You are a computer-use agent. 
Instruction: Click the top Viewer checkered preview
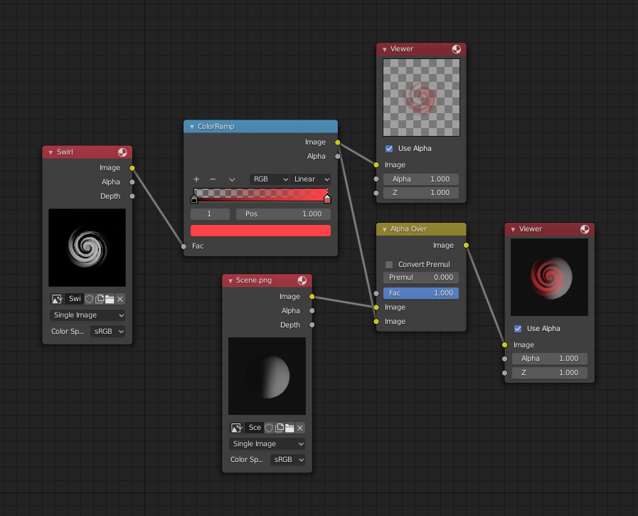click(422, 98)
